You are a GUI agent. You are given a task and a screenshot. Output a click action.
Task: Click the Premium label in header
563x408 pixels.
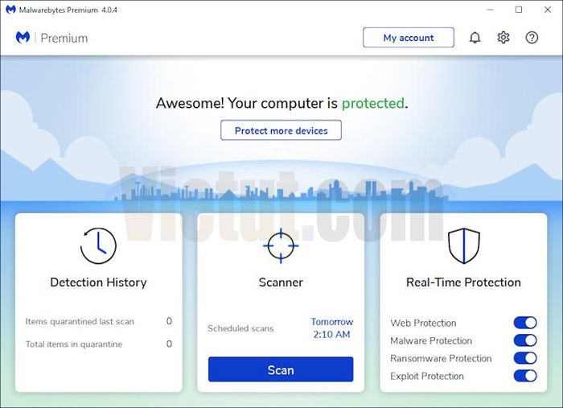[64, 38]
